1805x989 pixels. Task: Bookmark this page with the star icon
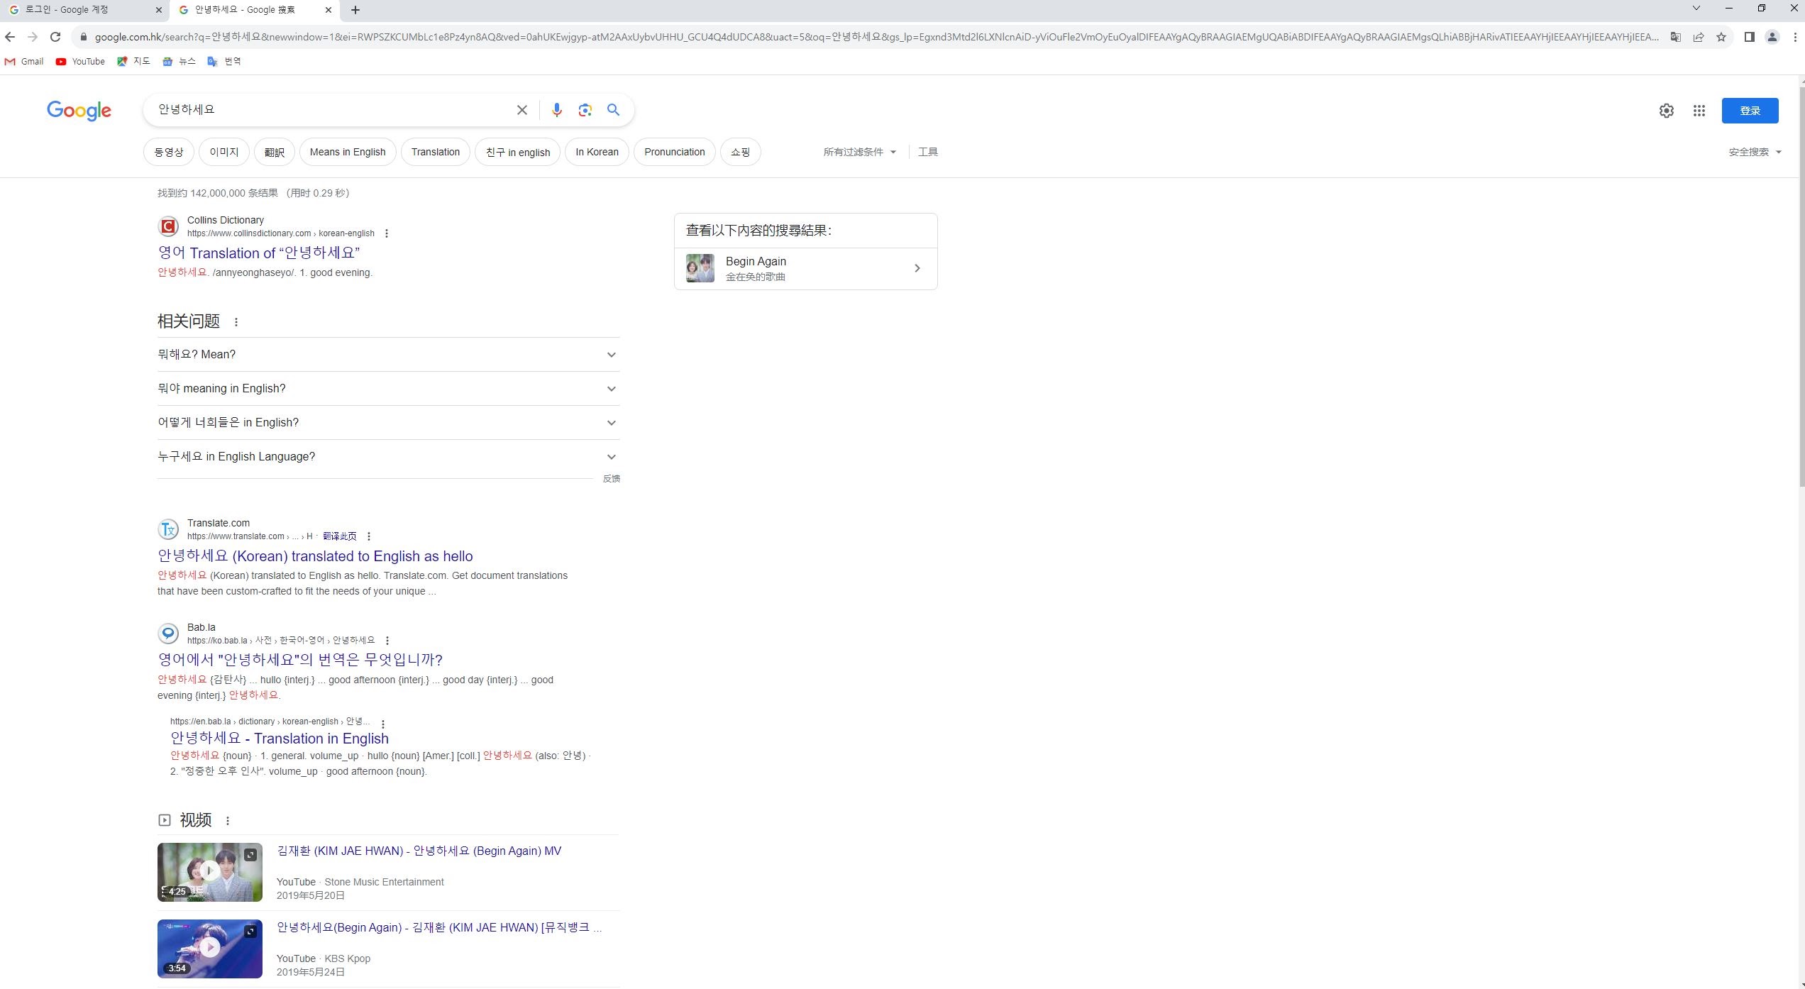pos(1721,36)
